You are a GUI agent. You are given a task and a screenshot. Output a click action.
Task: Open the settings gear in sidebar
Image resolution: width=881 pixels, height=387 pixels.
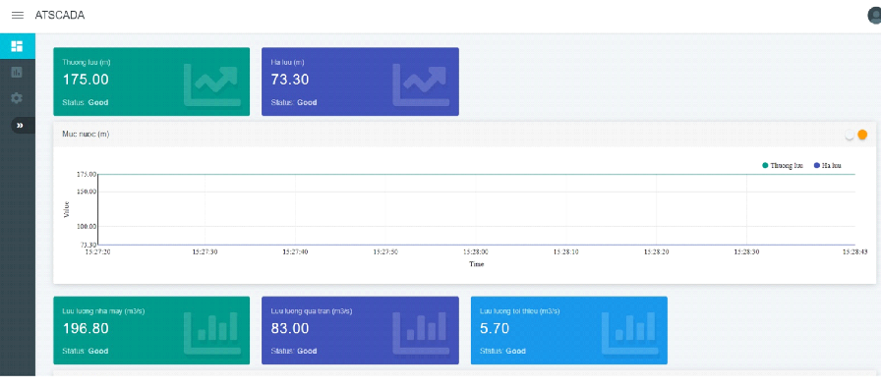click(x=17, y=98)
